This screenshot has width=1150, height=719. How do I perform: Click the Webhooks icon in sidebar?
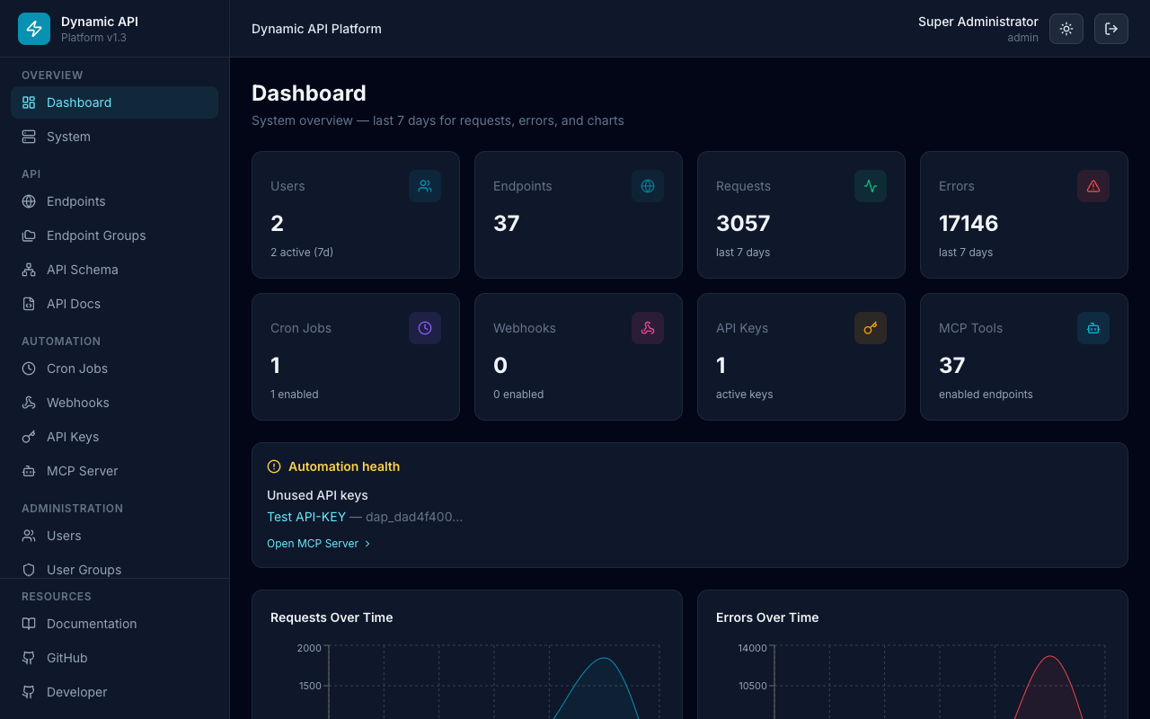[29, 403]
